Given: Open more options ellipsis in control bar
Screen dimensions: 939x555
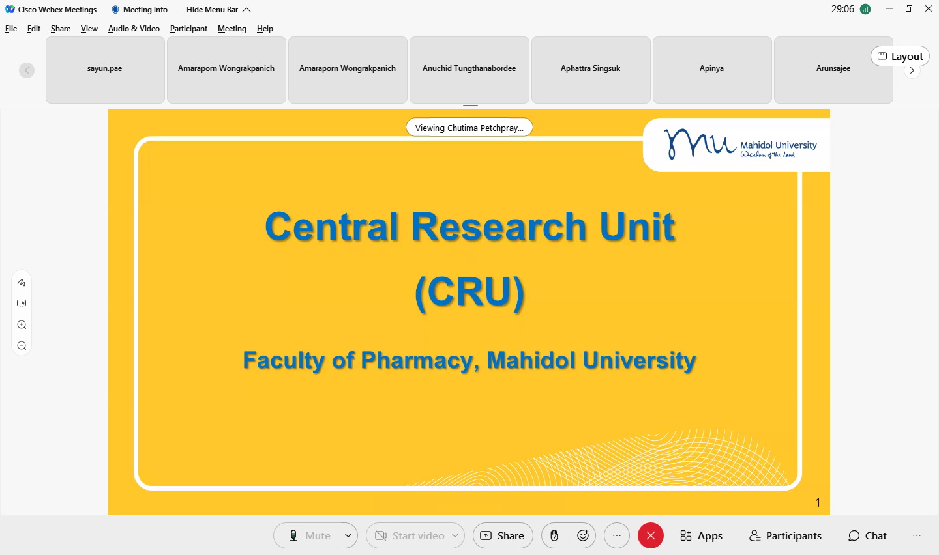Looking at the screenshot, I should point(616,535).
